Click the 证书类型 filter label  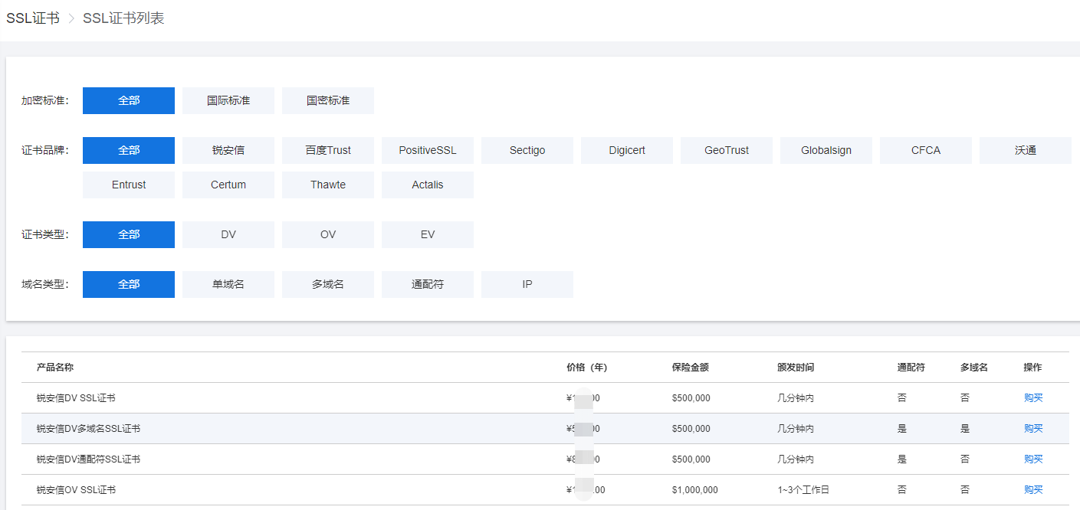(x=45, y=234)
